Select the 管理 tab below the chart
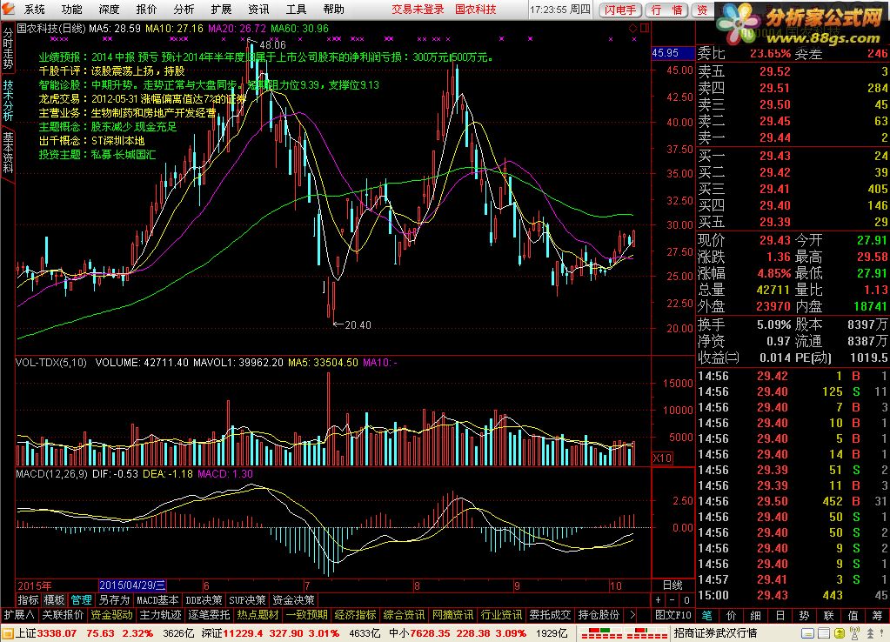The width and height of the screenshot is (890, 642). [81, 600]
